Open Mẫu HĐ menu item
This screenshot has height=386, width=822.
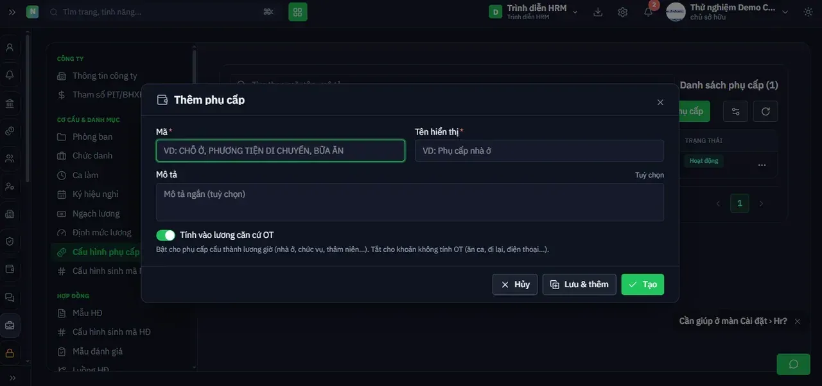click(x=87, y=313)
